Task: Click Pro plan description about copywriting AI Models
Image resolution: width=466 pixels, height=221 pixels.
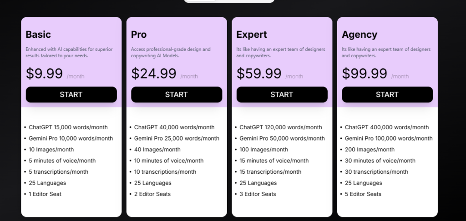Action: coord(171,52)
